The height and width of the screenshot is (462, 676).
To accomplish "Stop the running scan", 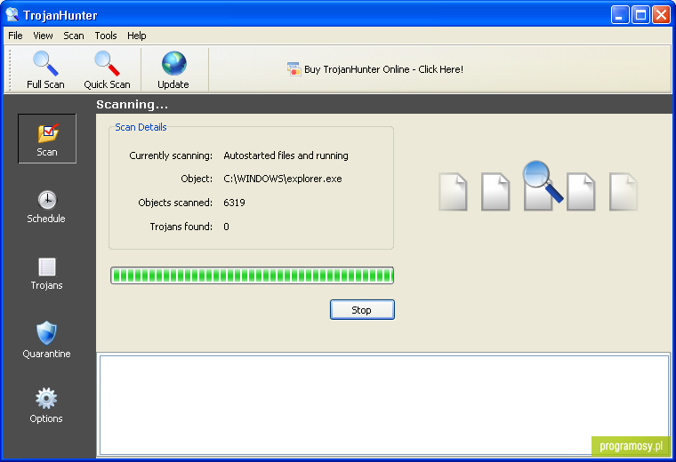I will 362,310.
